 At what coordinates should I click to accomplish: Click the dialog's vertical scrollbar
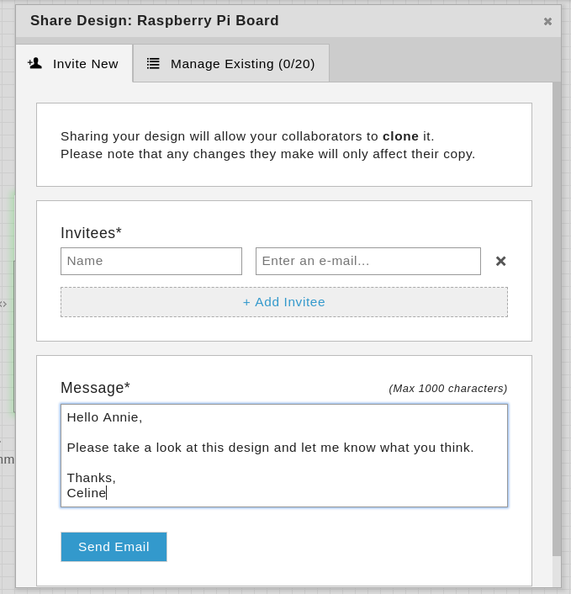556,319
